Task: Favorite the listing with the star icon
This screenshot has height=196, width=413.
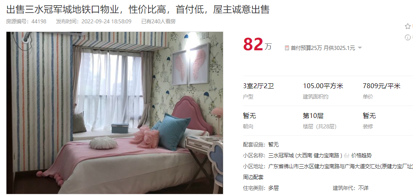Action: 408,26
